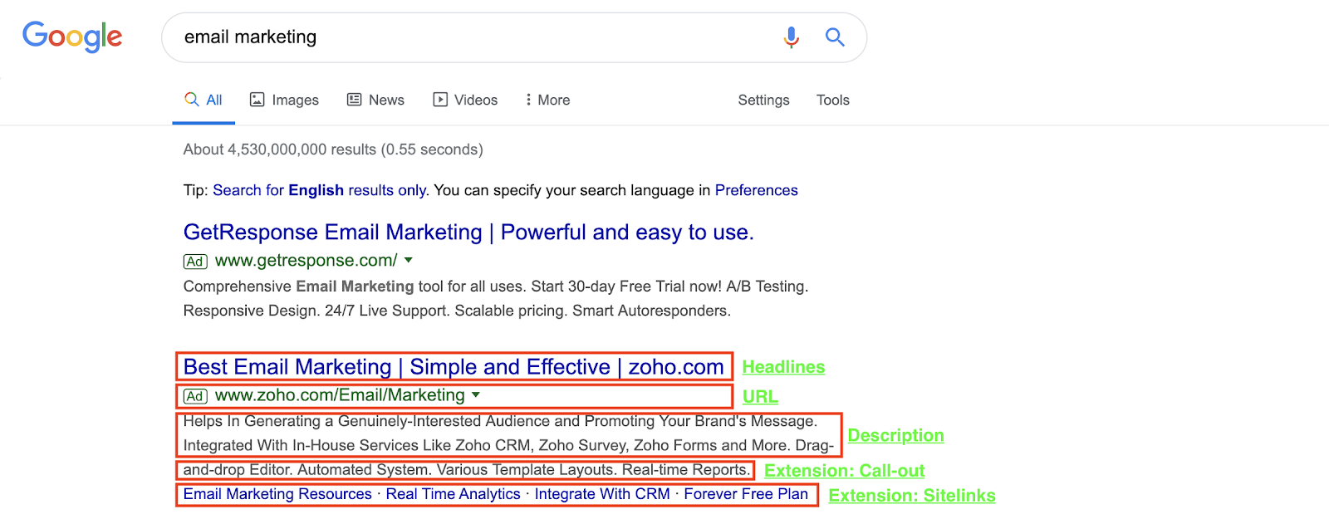Click the News tab icon
Image resolution: width=1329 pixels, height=519 pixels.
pyautogui.click(x=355, y=100)
